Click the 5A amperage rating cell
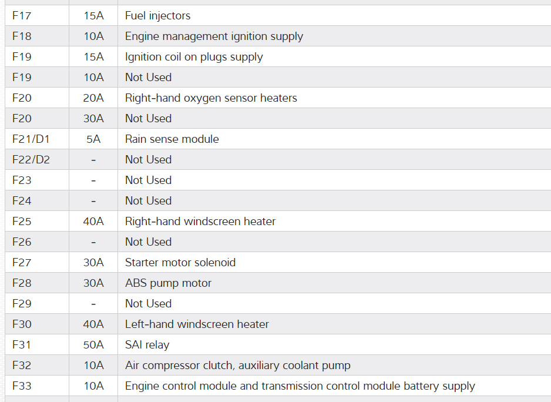This screenshot has width=551, height=402. [x=93, y=139]
